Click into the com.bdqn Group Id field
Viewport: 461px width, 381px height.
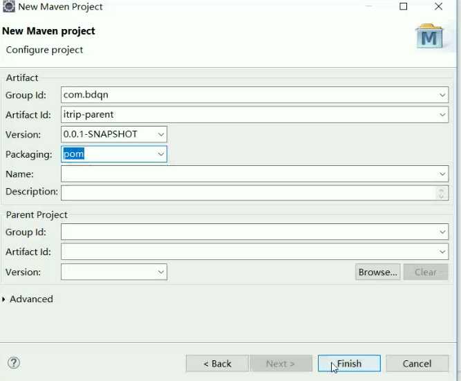point(254,95)
